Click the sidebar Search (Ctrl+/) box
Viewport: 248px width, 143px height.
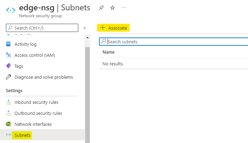[42, 28]
